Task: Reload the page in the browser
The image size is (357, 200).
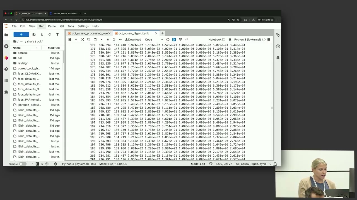Action: [x=16, y=20]
